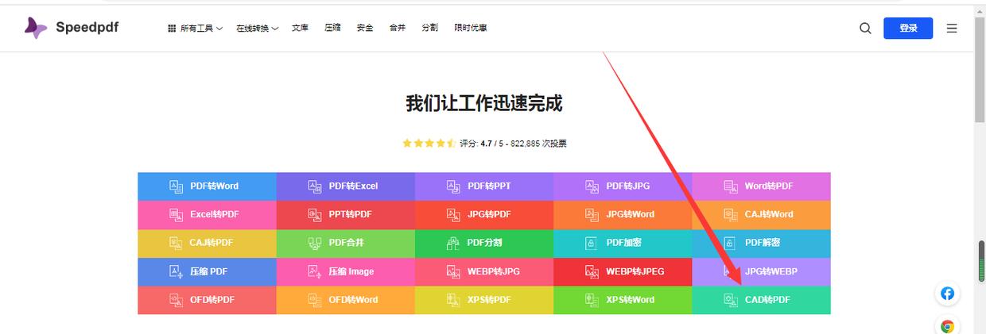Click the five-star rating stars
This screenshot has height=334, width=986.
point(429,144)
